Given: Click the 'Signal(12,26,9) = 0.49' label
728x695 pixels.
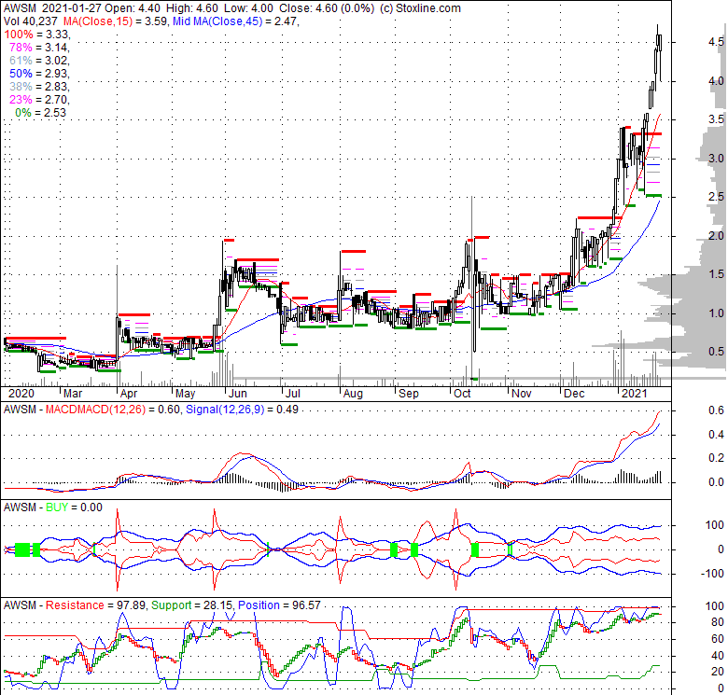Looking at the screenshot, I should tap(242, 410).
